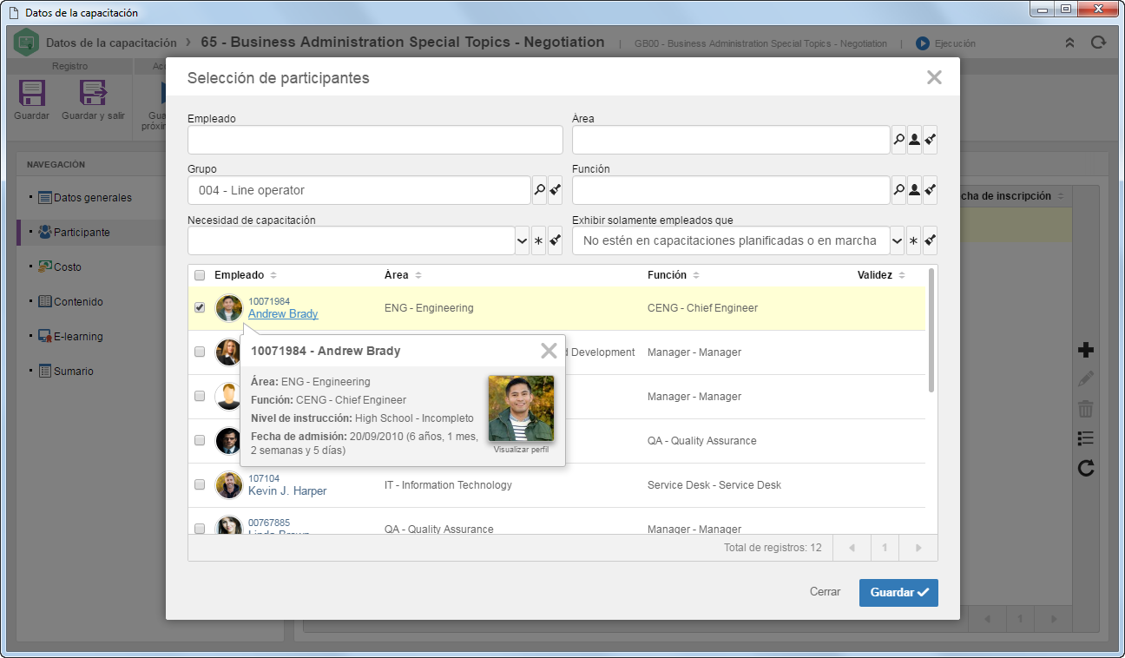The image size is (1125, 658).
Task: Click the refresh icon on right toolbar
Action: tap(1085, 468)
